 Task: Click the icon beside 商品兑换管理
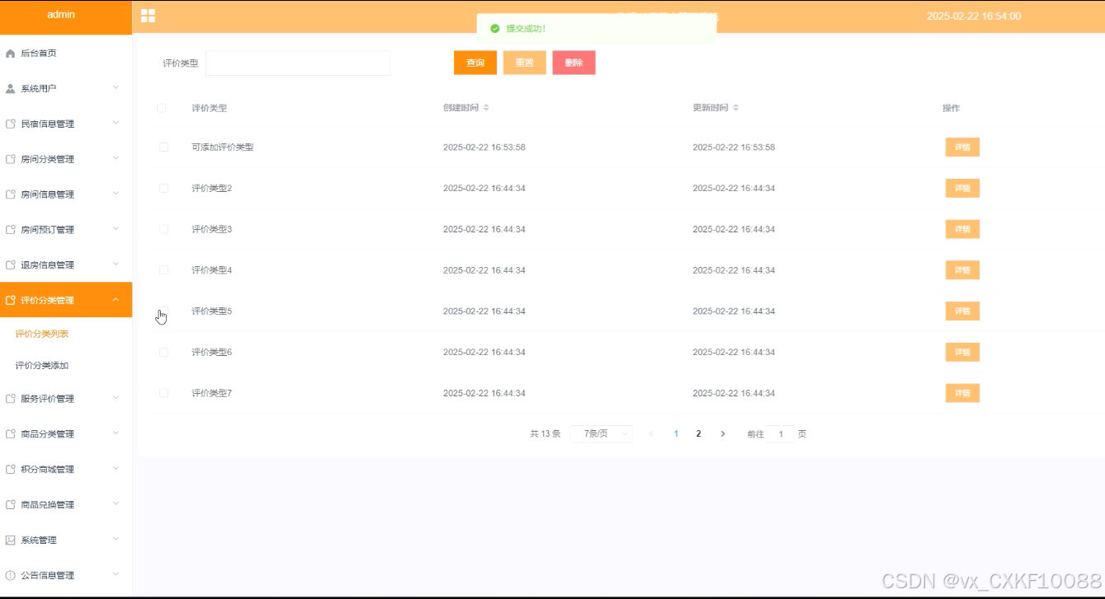point(10,505)
